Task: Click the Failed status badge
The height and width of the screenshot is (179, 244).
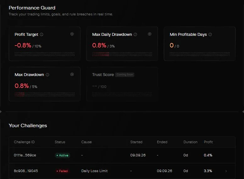Action: click(x=62, y=171)
